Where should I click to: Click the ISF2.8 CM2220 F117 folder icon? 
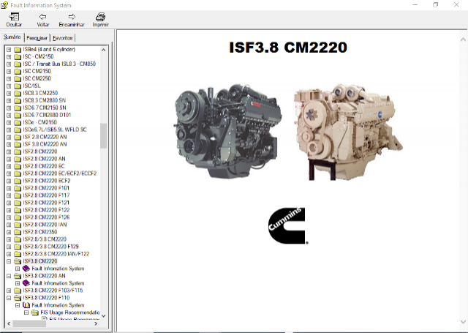coord(18,195)
